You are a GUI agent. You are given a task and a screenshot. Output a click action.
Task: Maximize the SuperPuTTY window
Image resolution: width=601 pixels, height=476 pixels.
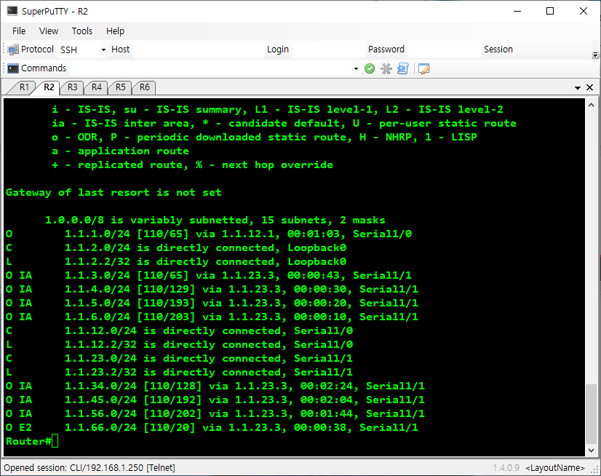coord(550,11)
